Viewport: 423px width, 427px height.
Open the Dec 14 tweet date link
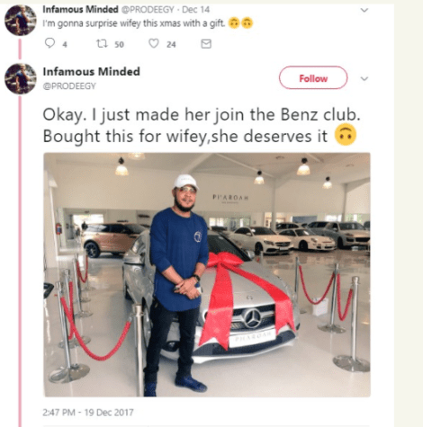click(195, 10)
